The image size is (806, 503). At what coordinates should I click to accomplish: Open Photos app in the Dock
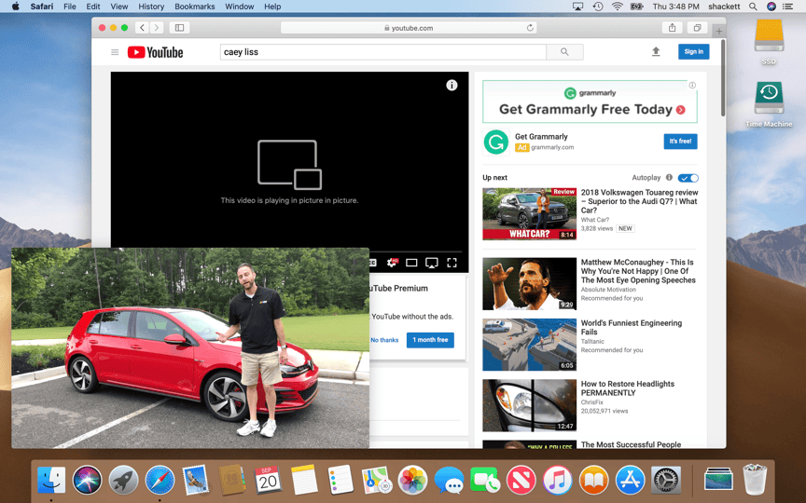tap(412, 480)
